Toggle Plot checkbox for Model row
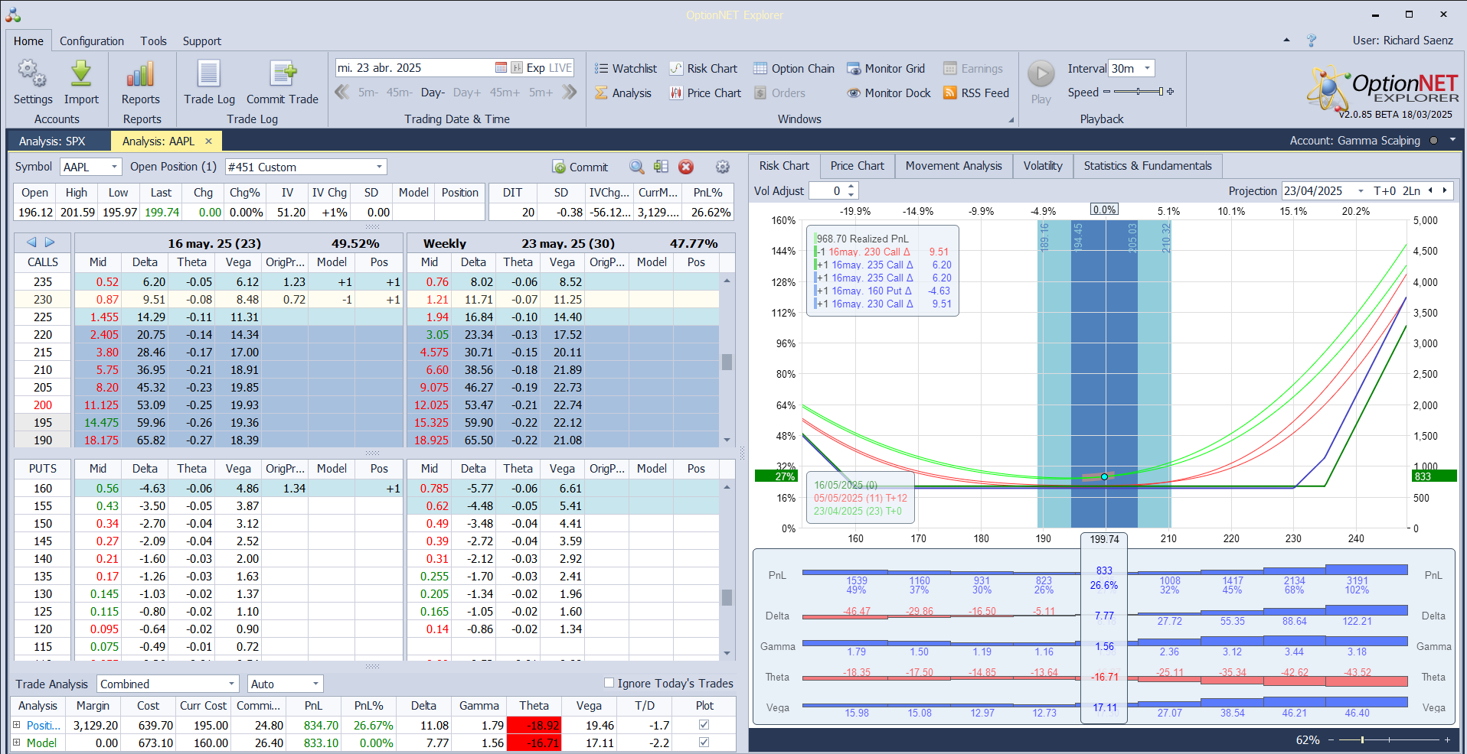 (x=704, y=742)
